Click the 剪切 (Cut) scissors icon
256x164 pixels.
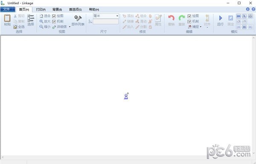(x=15, y=16)
